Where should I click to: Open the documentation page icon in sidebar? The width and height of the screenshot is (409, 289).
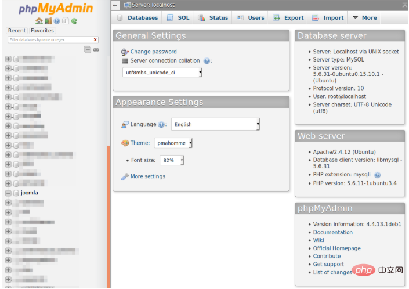(x=66, y=21)
